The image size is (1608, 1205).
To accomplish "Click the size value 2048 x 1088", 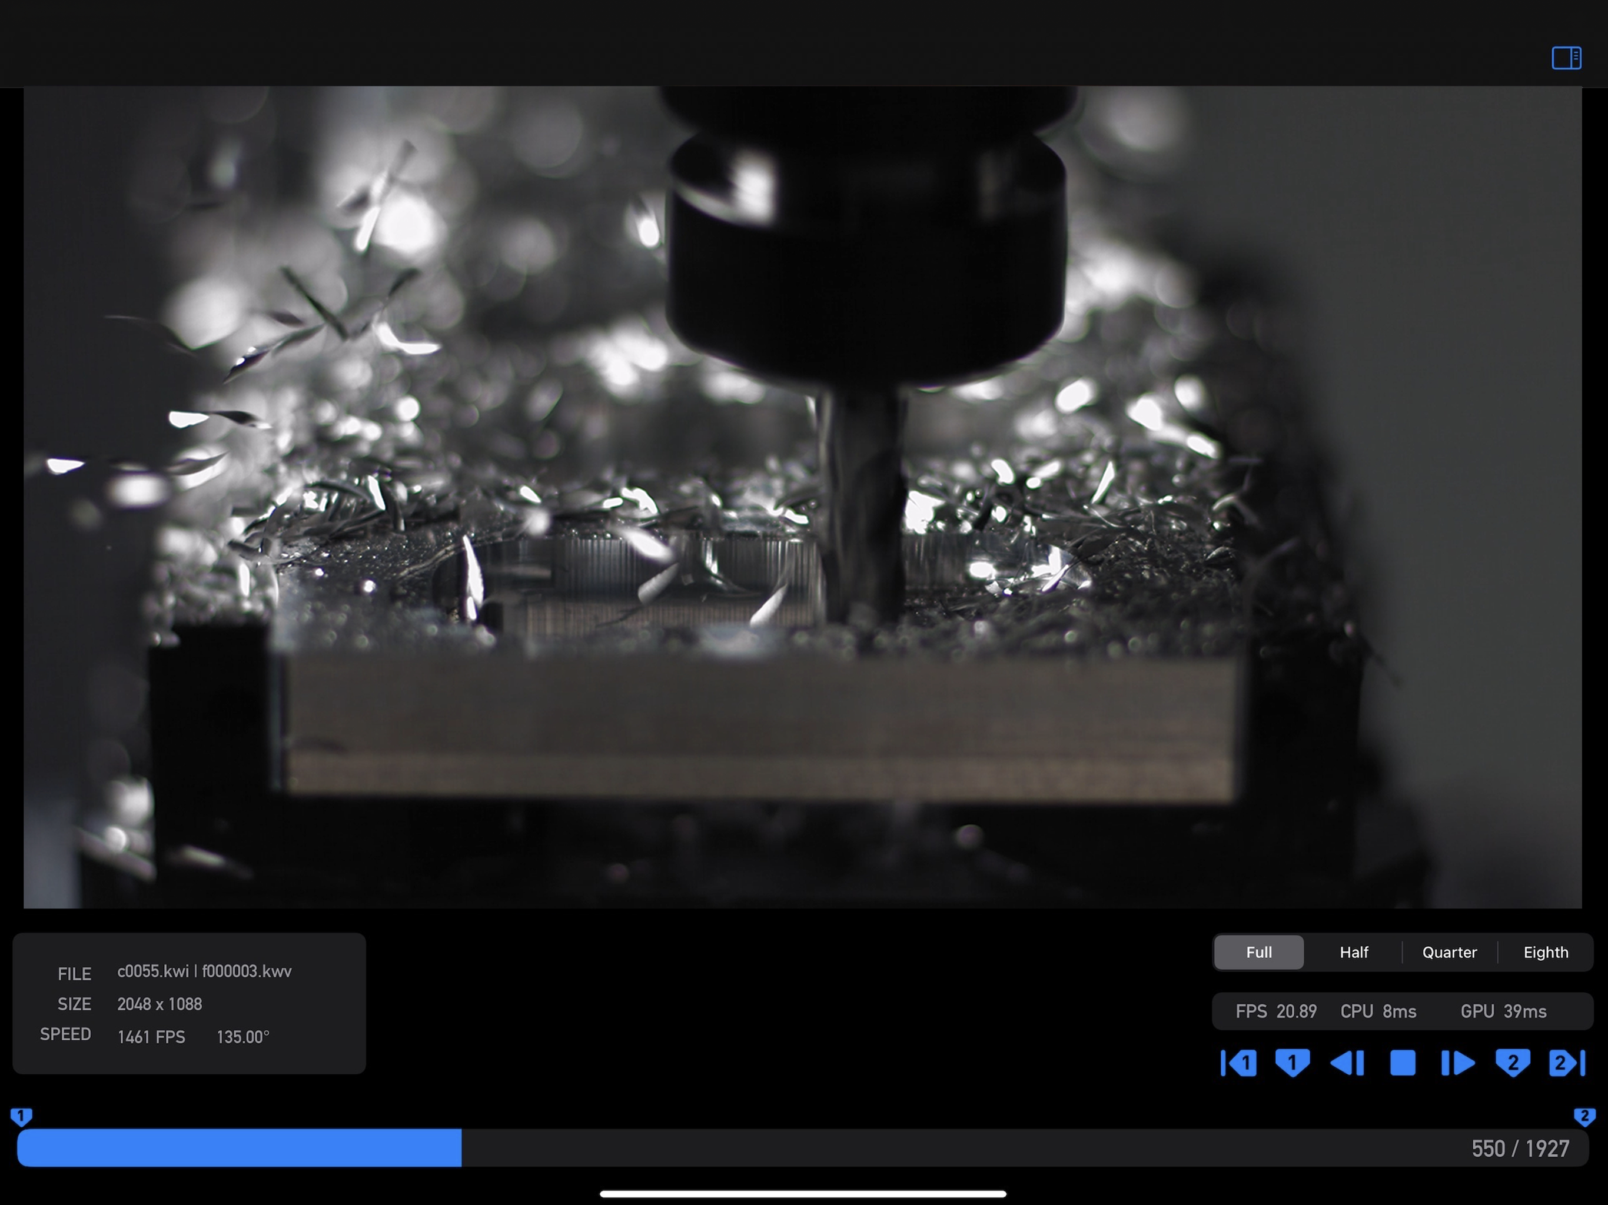I will tap(160, 1004).
